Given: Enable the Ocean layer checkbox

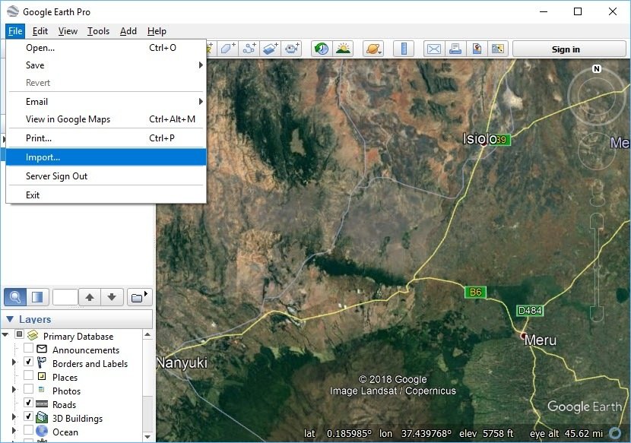Looking at the screenshot, I should [x=29, y=430].
